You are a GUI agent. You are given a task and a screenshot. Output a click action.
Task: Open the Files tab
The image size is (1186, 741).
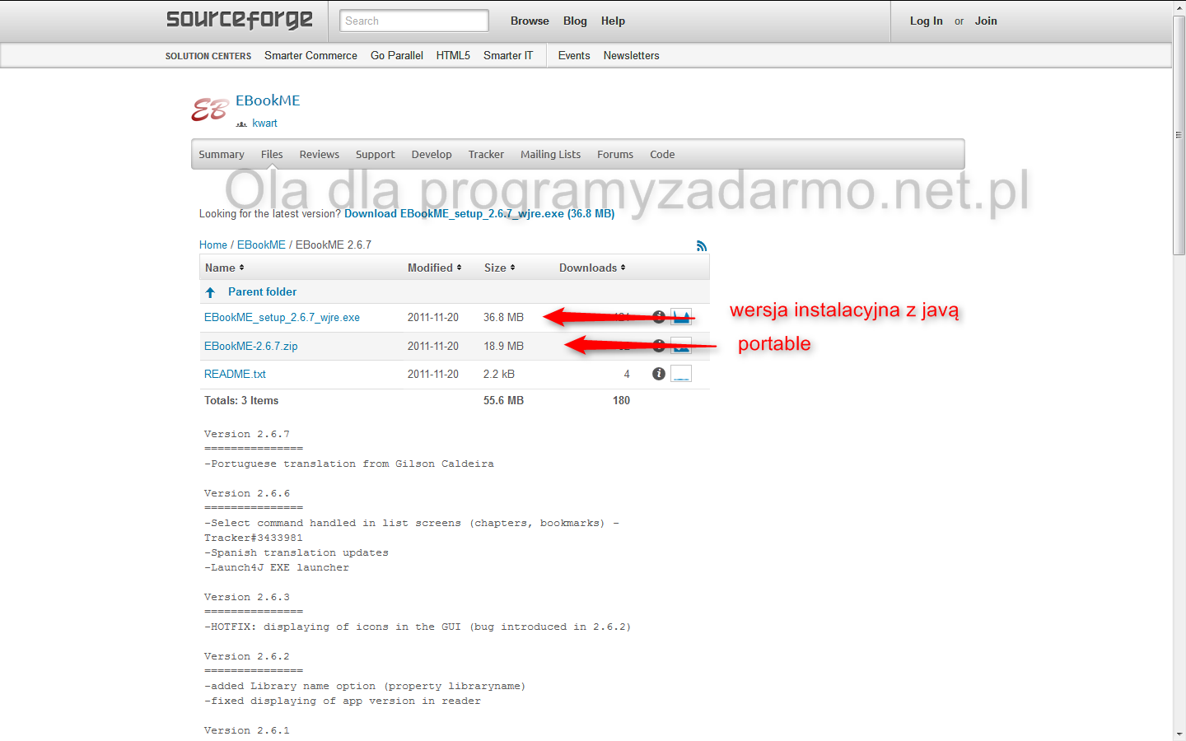click(272, 154)
